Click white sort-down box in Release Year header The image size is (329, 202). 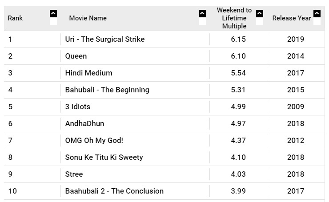tap(317, 21)
